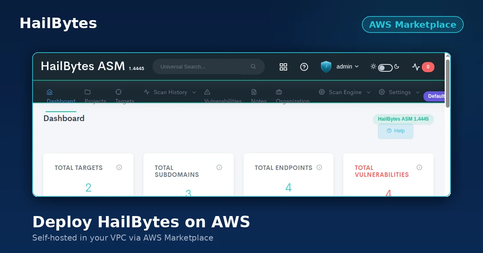Screen dimensions: 483x253
Task: Click the sun light-mode icon
Action: coord(374,67)
